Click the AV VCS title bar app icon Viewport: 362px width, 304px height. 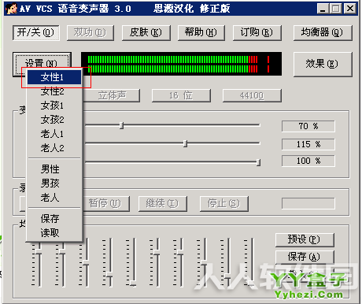pos(12,9)
